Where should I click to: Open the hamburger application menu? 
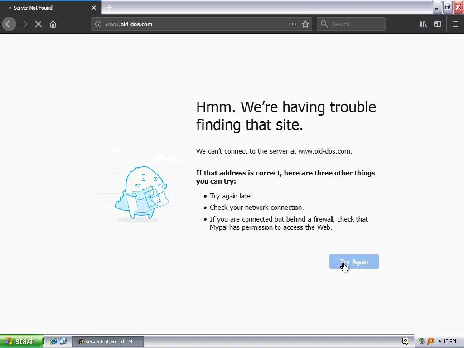pyautogui.click(x=455, y=24)
